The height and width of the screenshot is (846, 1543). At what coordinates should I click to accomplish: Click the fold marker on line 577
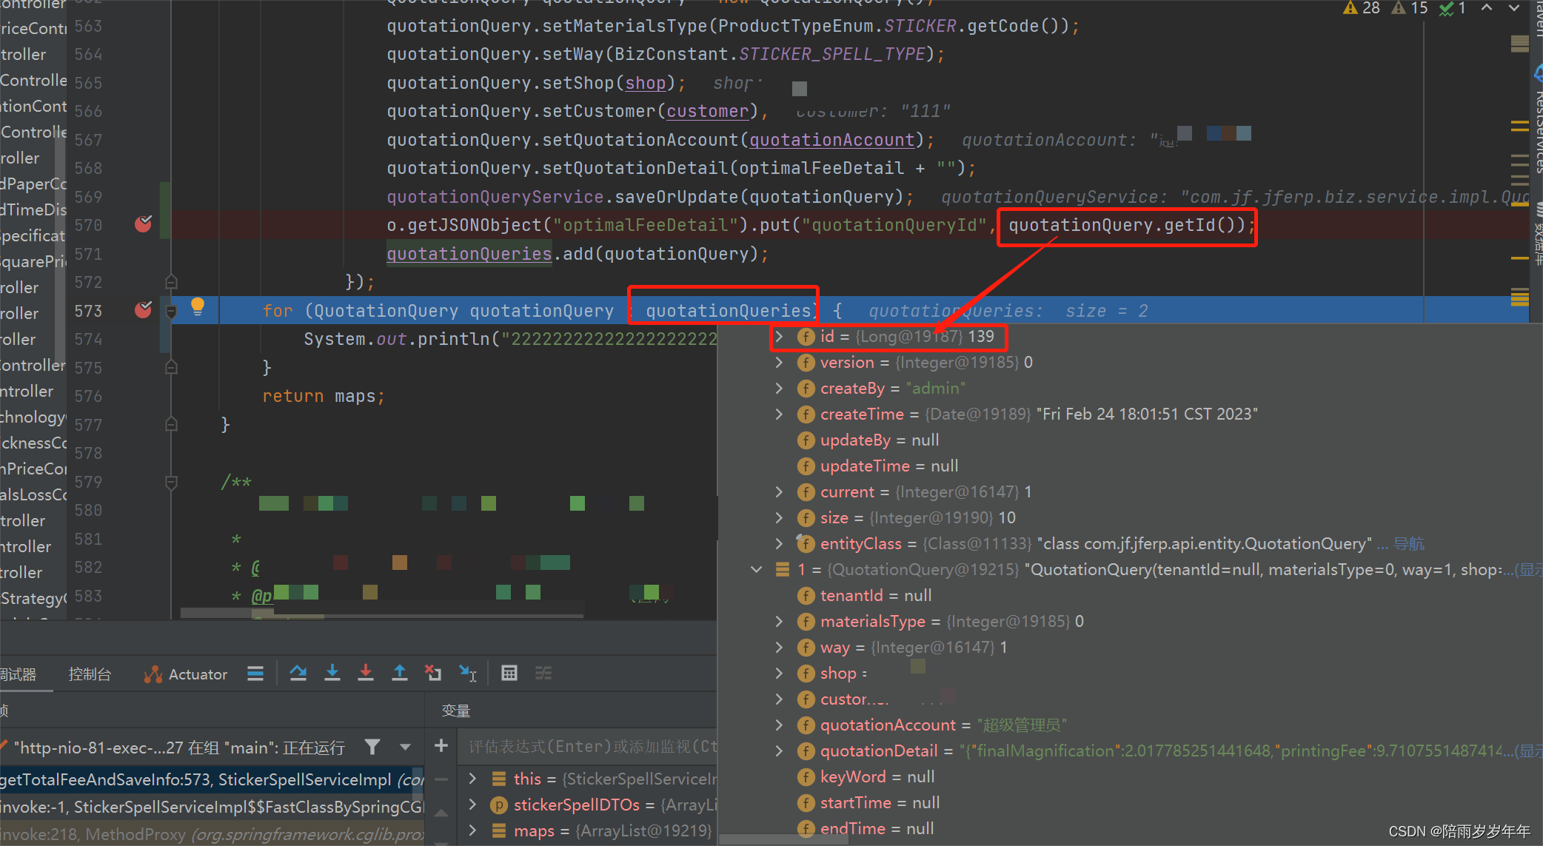tap(171, 424)
